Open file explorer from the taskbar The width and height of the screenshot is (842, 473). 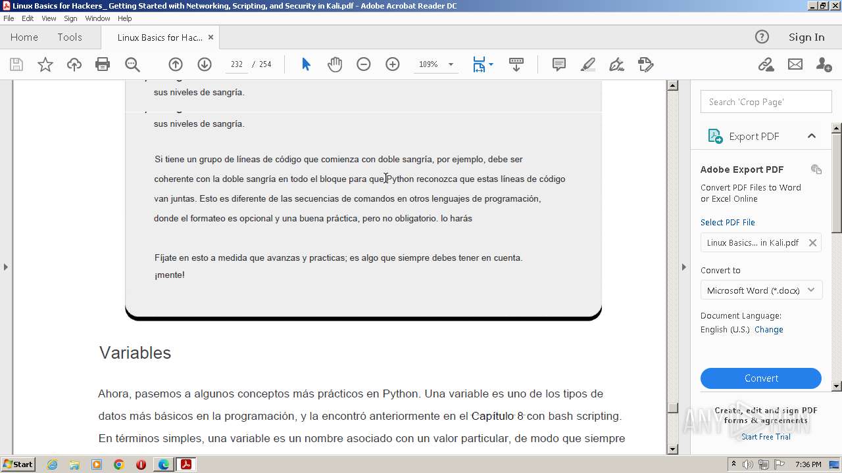tap(74, 464)
